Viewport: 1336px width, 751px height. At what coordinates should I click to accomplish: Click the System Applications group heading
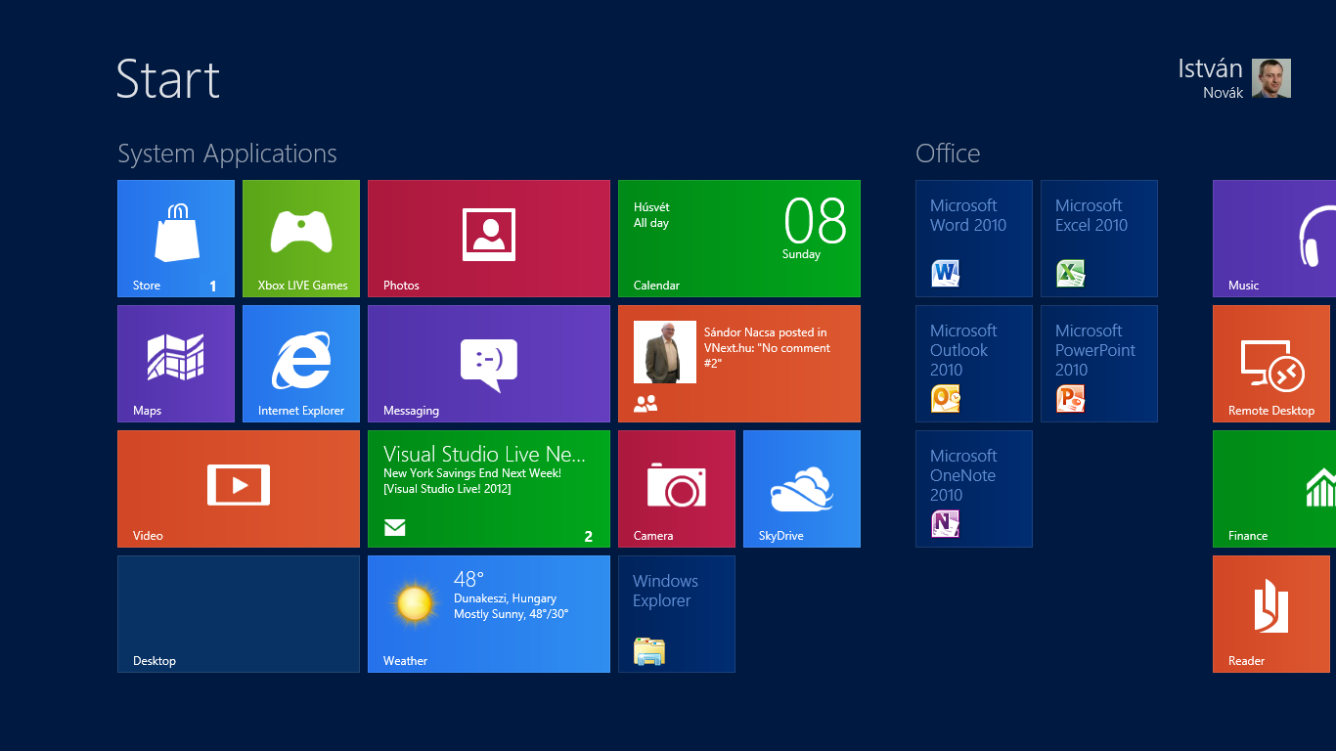[227, 154]
